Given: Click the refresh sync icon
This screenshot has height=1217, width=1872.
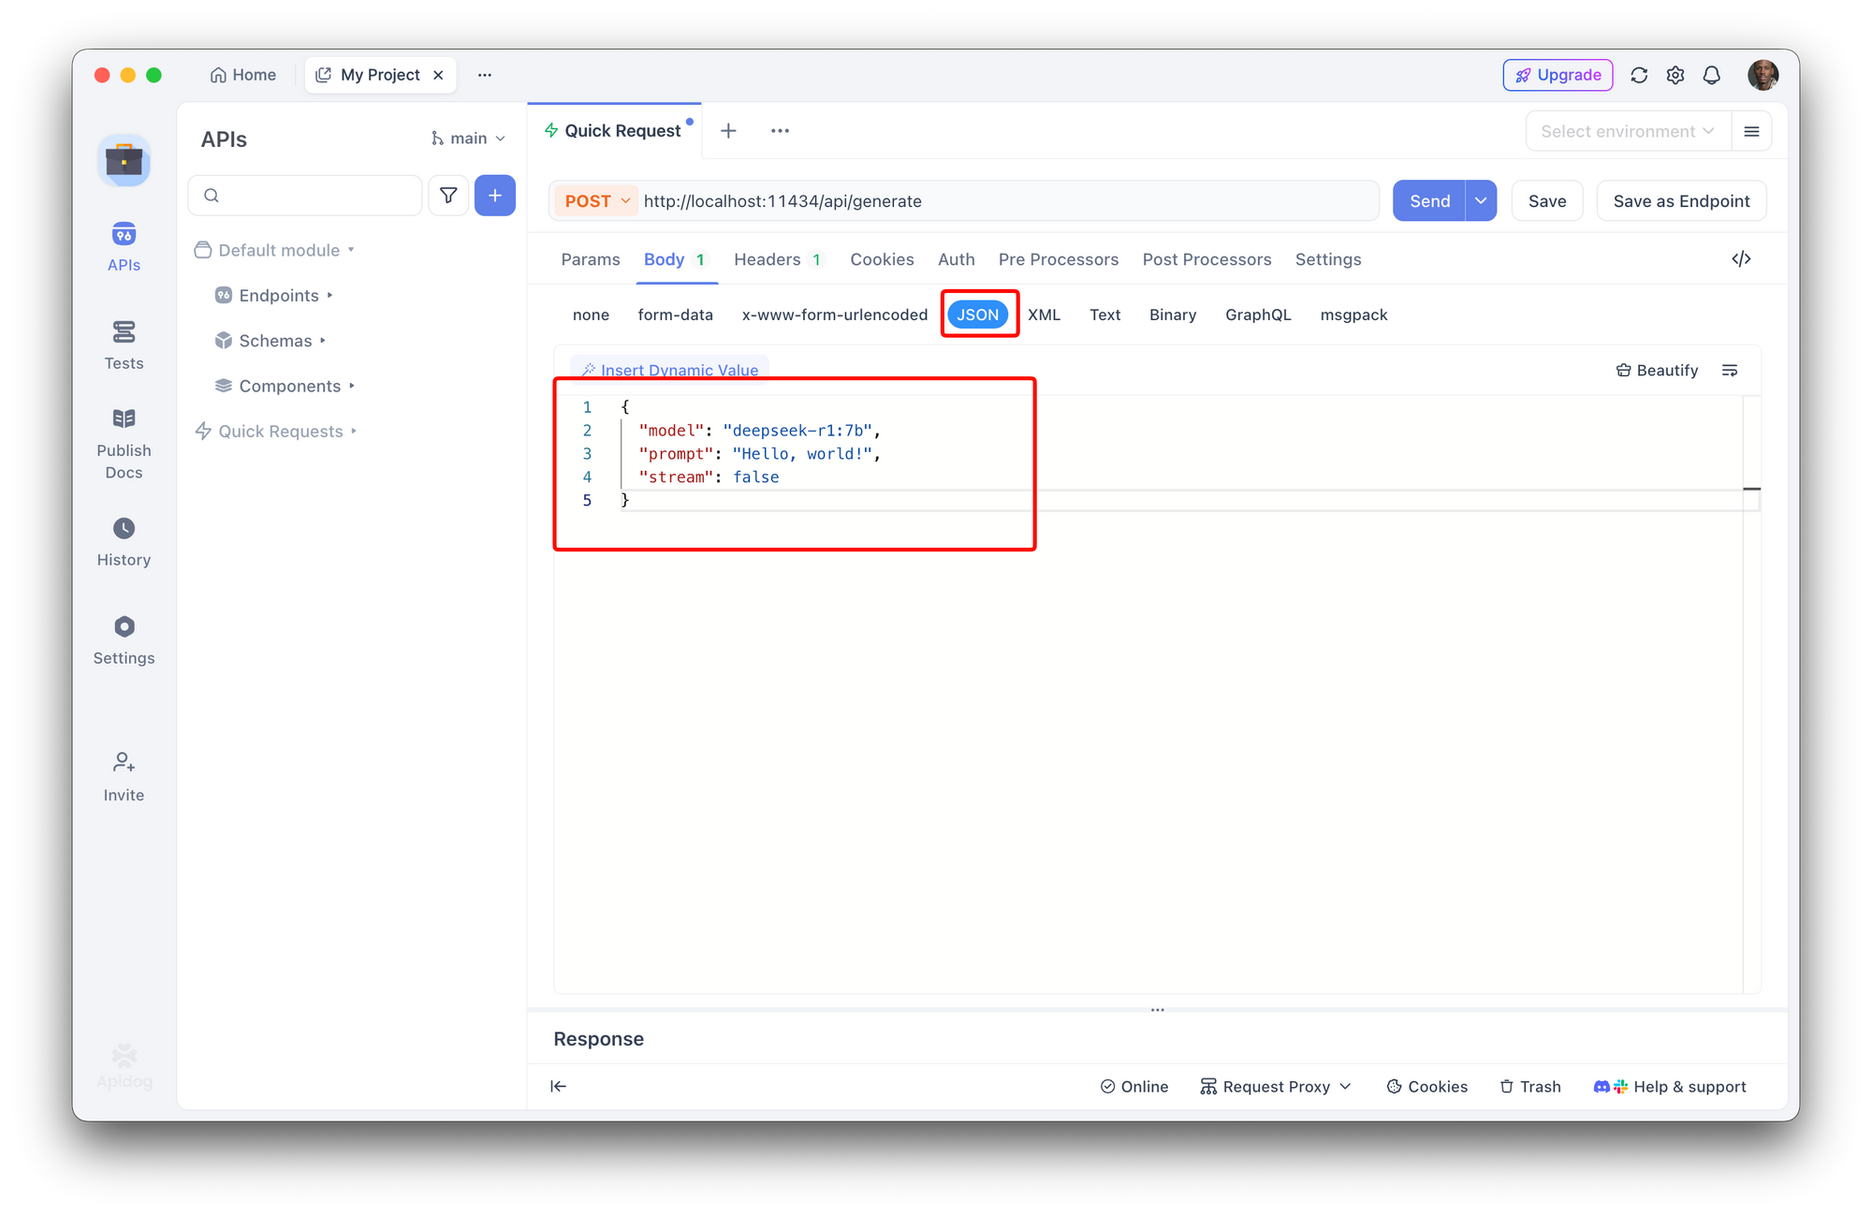Looking at the screenshot, I should [x=1639, y=75].
